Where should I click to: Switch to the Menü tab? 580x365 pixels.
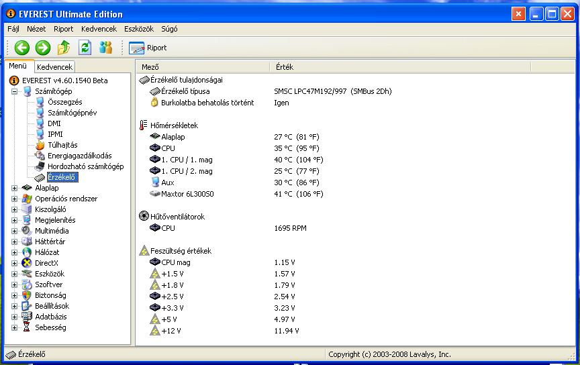click(x=17, y=66)
